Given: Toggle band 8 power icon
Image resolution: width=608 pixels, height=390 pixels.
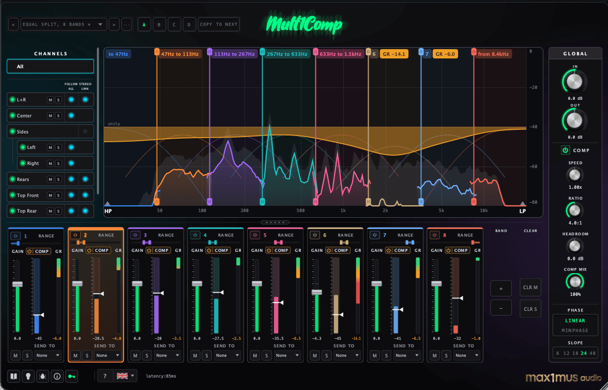Looking at the screenshot, I should click(x=434, y=235).
